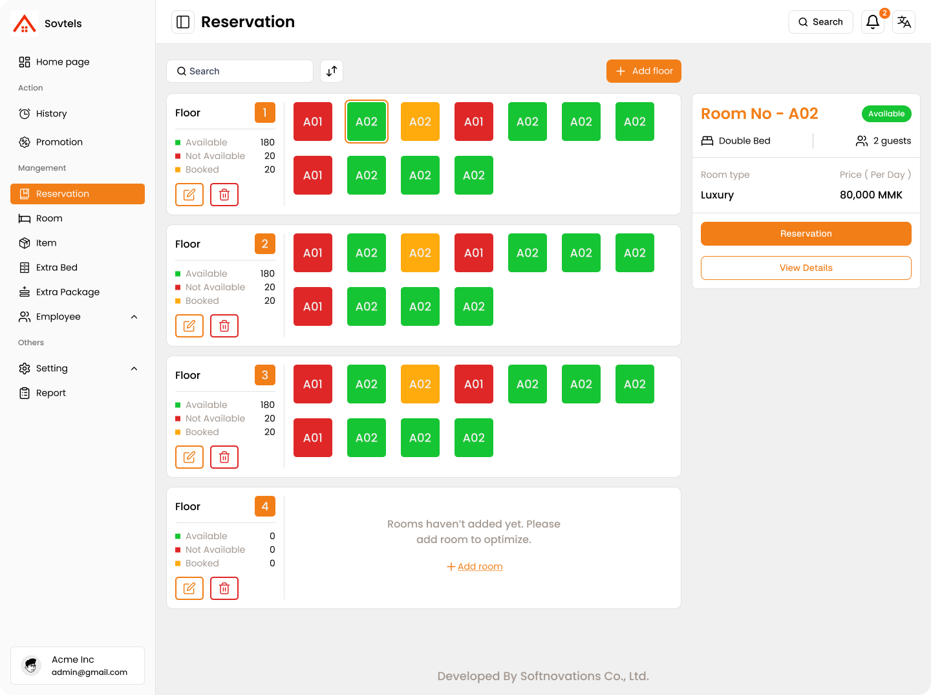
Task: Open the language translation icon
Action: pos(904,22)
